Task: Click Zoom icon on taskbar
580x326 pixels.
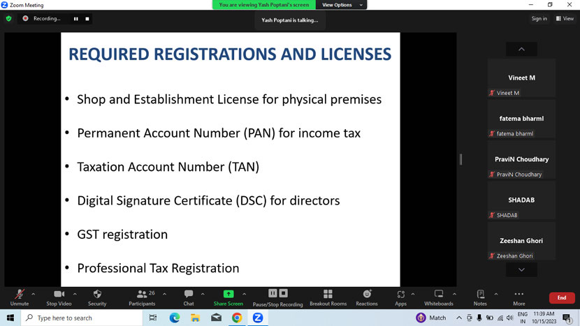Action: click(258, 318)
